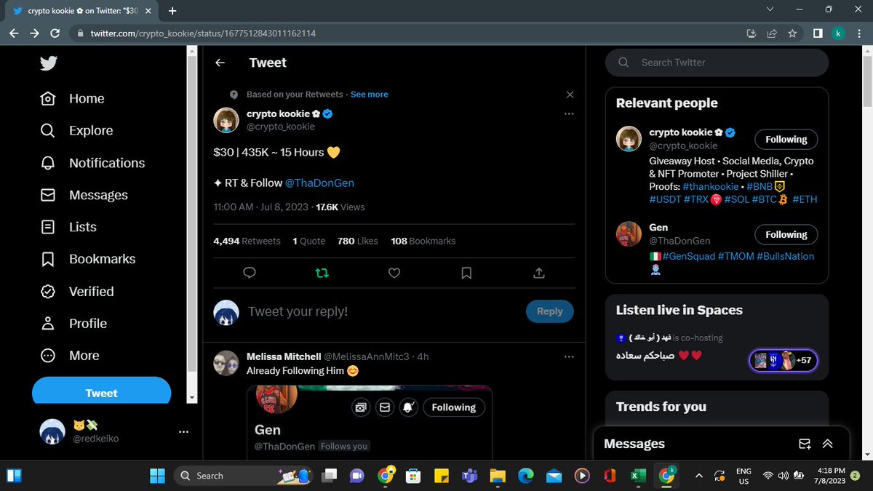Open the @ThaDonGen mention link
This screenshot has height=491, width=873.
pyautogui.click(x=319, y=183)
